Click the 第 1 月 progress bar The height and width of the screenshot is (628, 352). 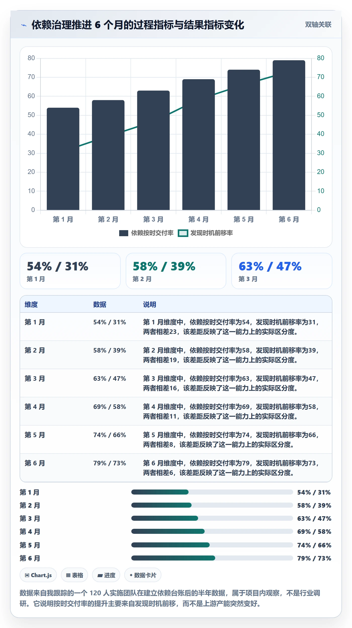[212, 492]
